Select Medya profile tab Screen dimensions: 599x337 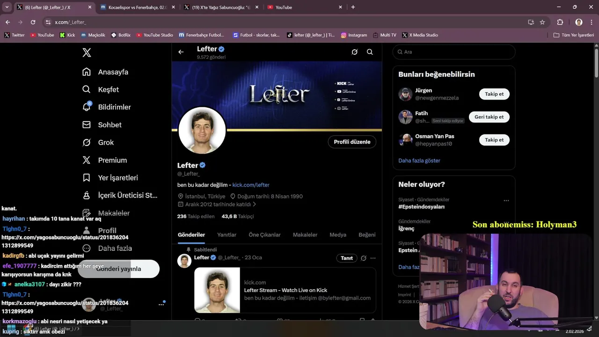[338, 234]
